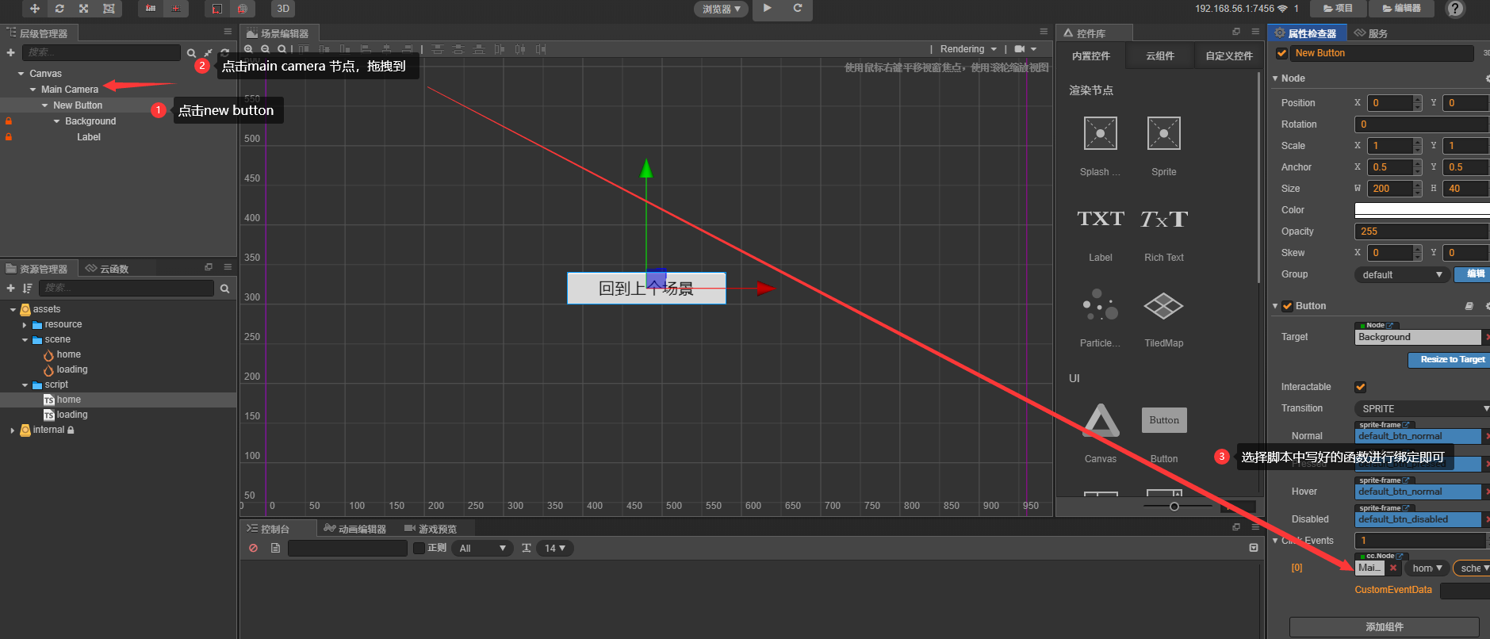Select the Sprite widget icon

(x=1164, y=133)
